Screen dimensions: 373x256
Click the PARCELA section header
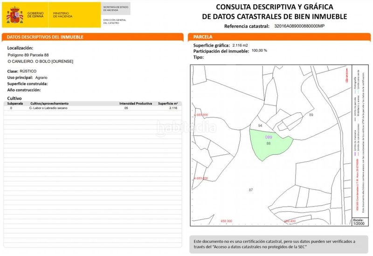point(279,37)
